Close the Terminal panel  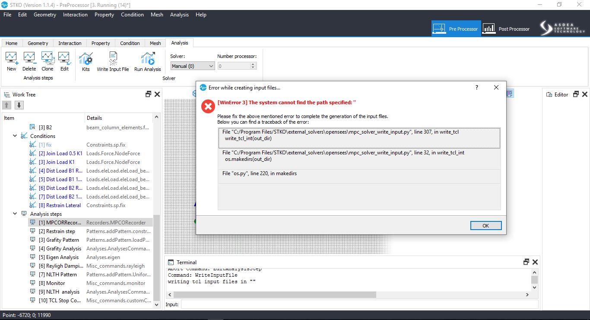pos(535,262)
